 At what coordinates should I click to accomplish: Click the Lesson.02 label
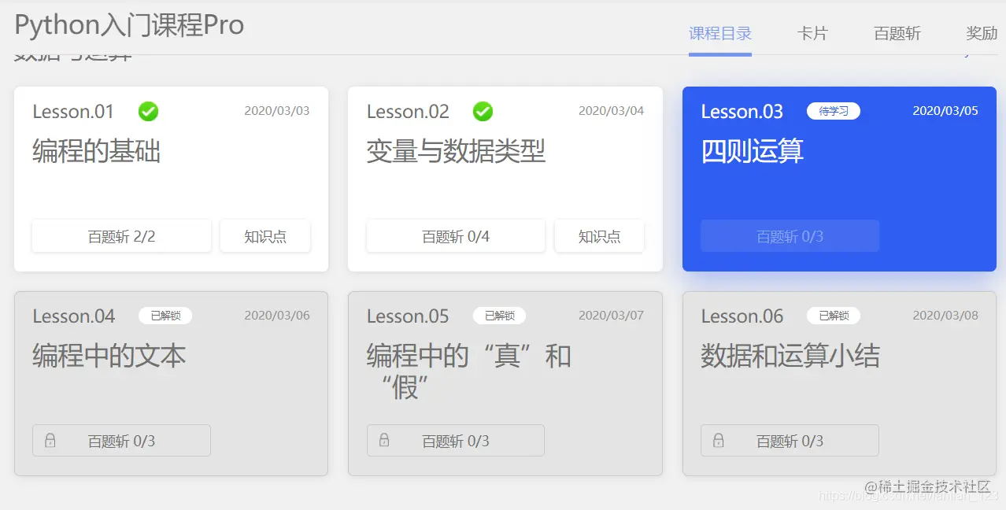coord(408,112)
